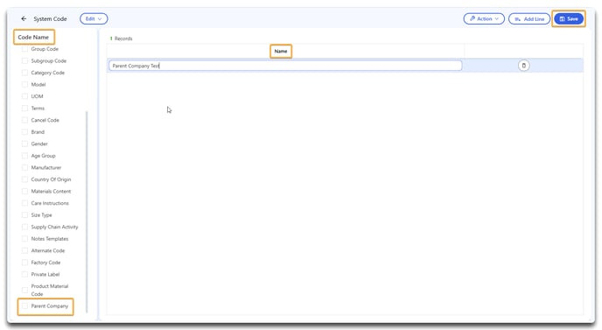Click the code list vertical scrollbar
The width and height of the screenshot is (602, 330).
[87, 211]
